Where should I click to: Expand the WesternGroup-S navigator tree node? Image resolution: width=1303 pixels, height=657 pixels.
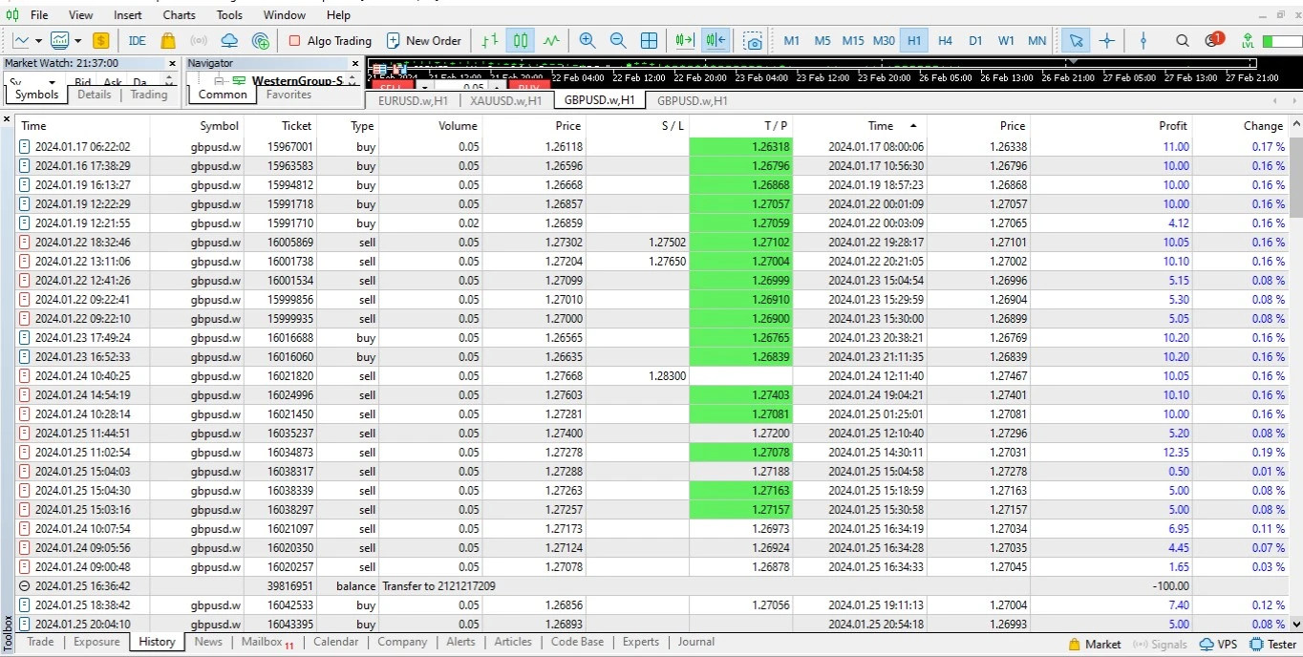(219, 81)
